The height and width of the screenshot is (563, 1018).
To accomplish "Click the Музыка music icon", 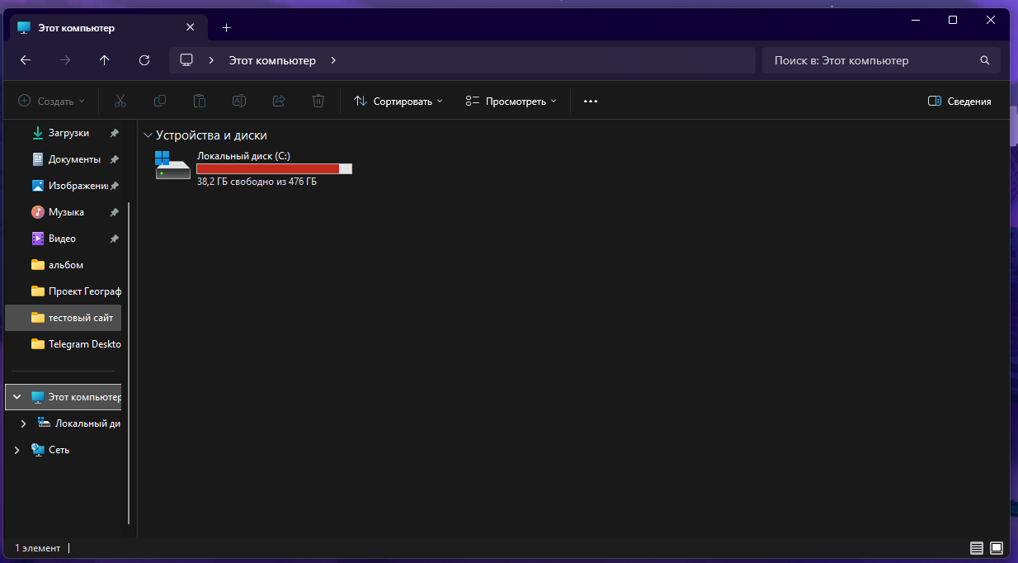I will click(x=37, y=212).
